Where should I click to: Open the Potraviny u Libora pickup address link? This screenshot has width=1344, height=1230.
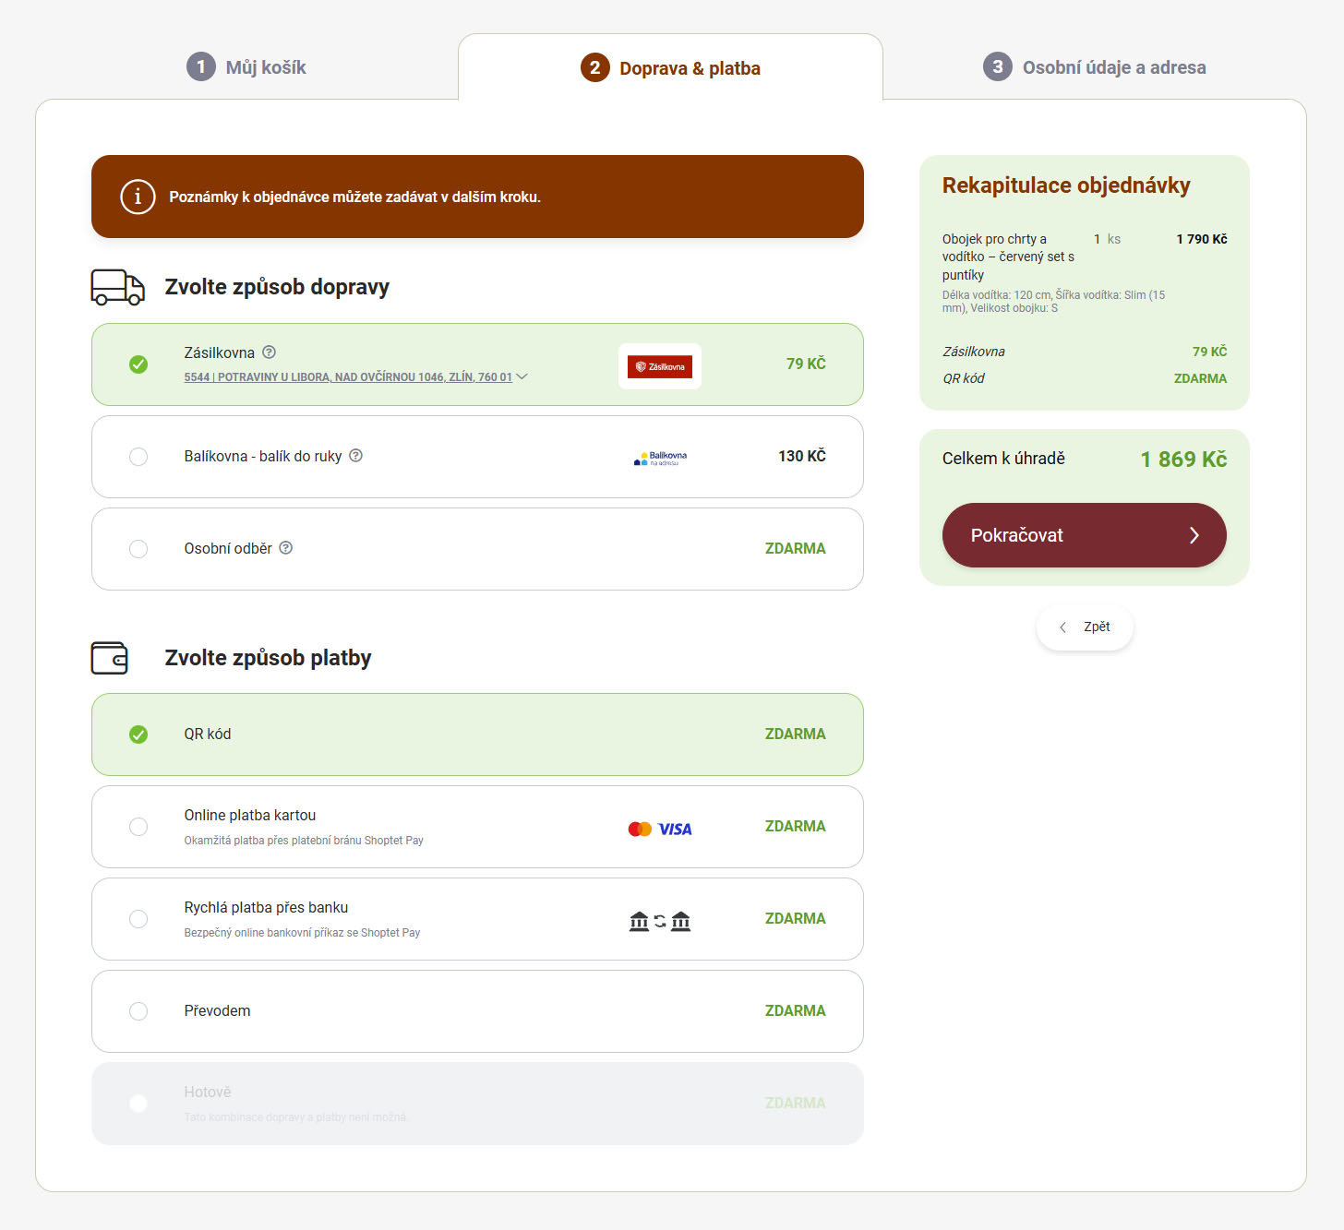click(x=347, y=377)
